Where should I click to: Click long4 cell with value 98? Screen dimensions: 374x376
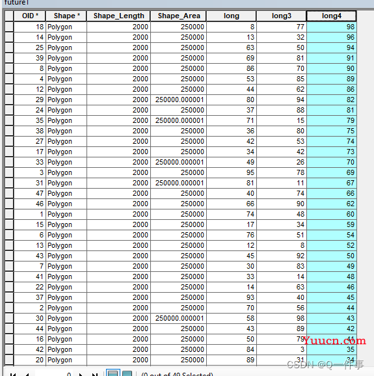tap(332, 27)
